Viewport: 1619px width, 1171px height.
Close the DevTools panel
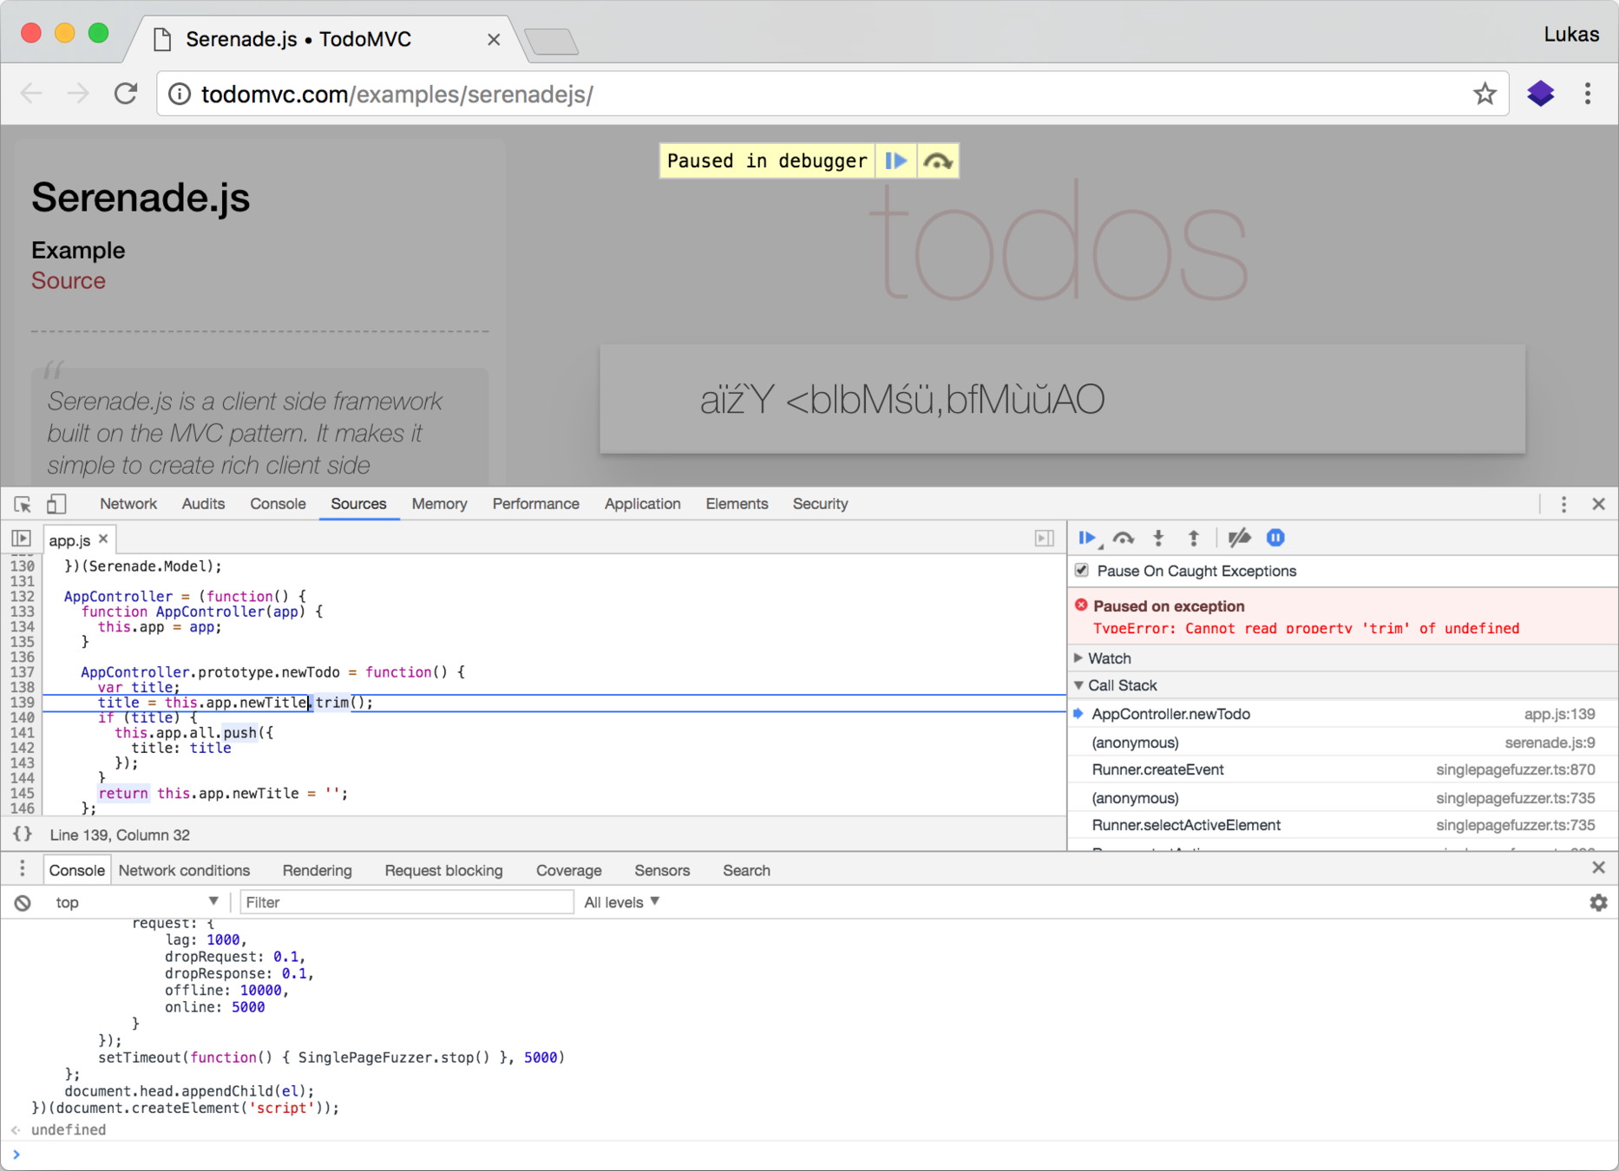pyautogui.click(x=1598, y=504)
